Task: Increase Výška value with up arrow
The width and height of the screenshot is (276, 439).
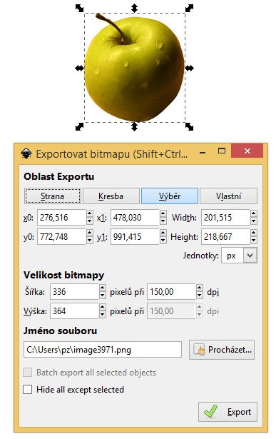Action: pyautogui.click(x=103, y=308)
